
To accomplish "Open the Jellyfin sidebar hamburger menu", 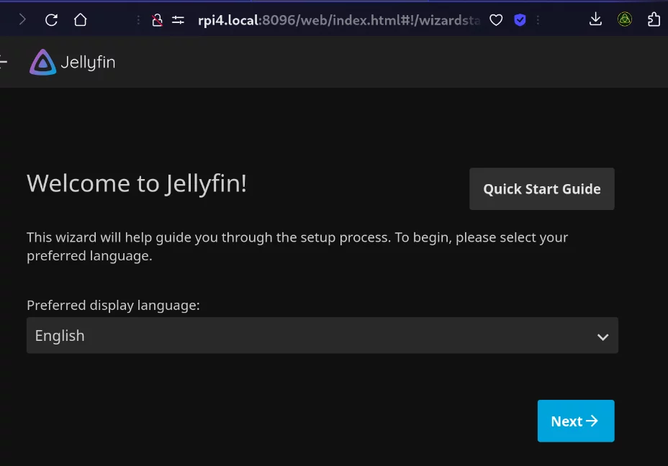I will 4,62.
